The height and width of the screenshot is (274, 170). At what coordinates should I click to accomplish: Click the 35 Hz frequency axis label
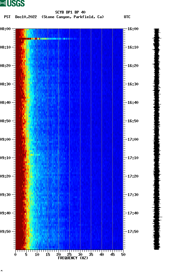91,255
